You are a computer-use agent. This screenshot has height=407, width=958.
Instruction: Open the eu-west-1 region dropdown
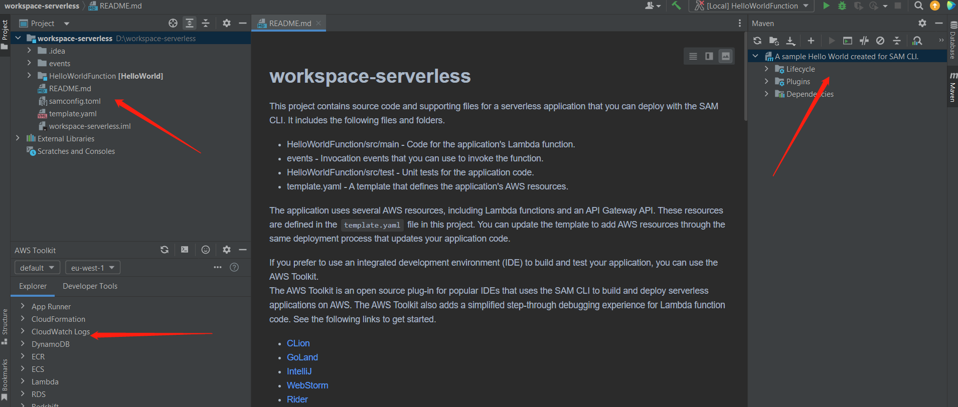click(93, 268)
